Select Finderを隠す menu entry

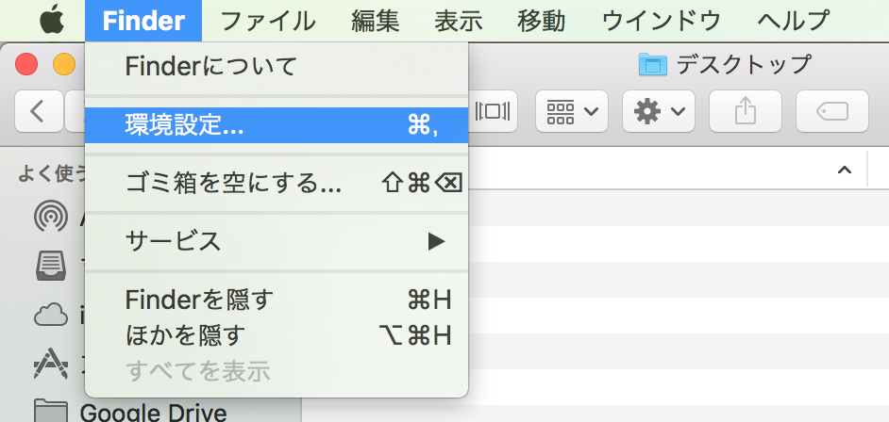(277, 300)
